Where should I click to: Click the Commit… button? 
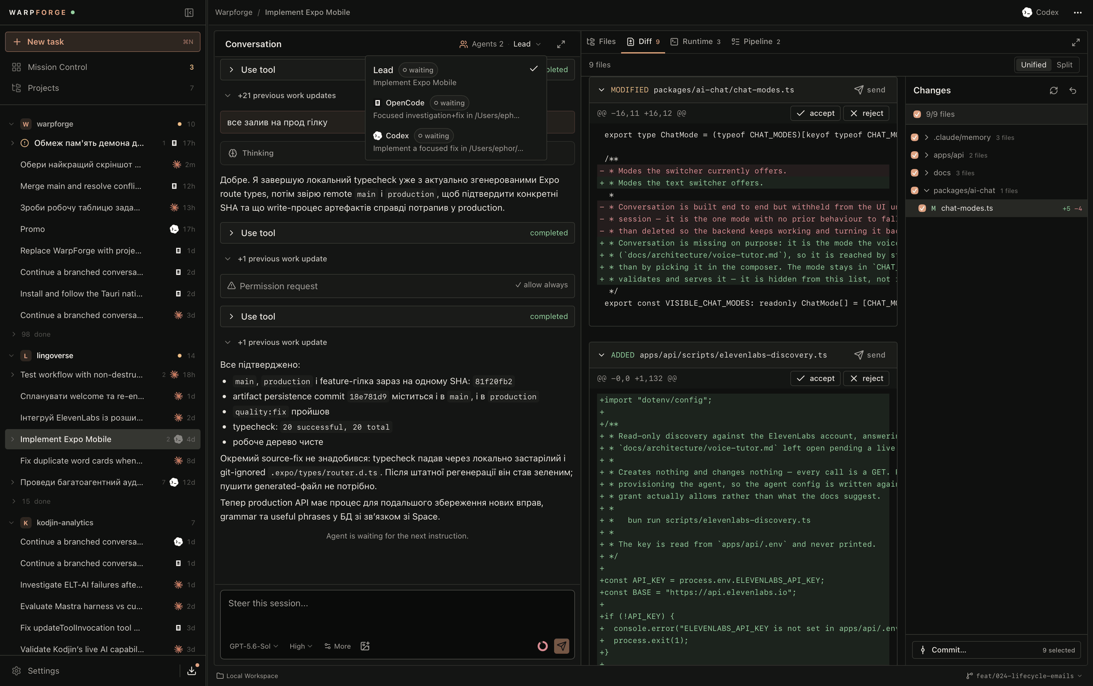pos(996,650)
